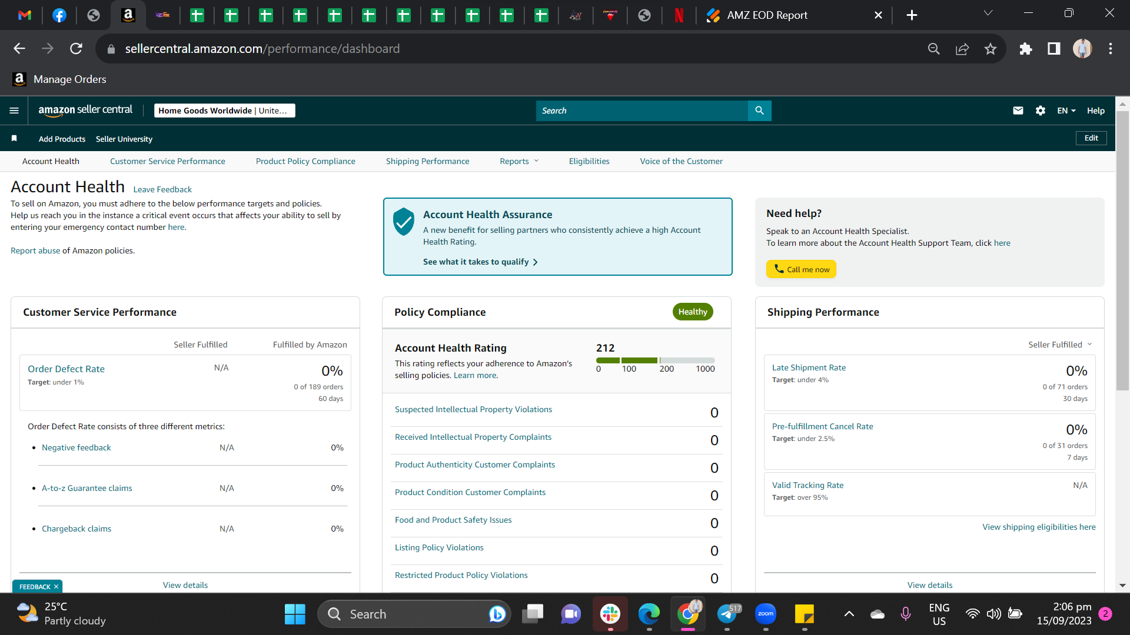The width and height of the screenshot is (1130, 635).
Task: Go back to the previous page
Action: 19,49
